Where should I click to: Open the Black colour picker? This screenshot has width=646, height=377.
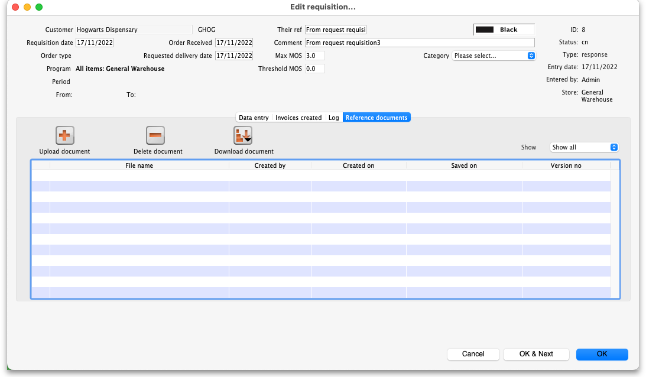click(504, 30)
